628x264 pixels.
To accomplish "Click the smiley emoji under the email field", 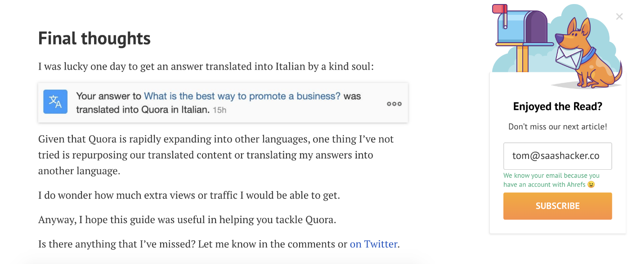I will [591, 185].
